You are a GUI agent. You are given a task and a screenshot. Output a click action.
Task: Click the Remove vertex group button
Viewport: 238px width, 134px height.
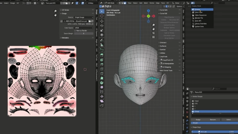(213, 119)
